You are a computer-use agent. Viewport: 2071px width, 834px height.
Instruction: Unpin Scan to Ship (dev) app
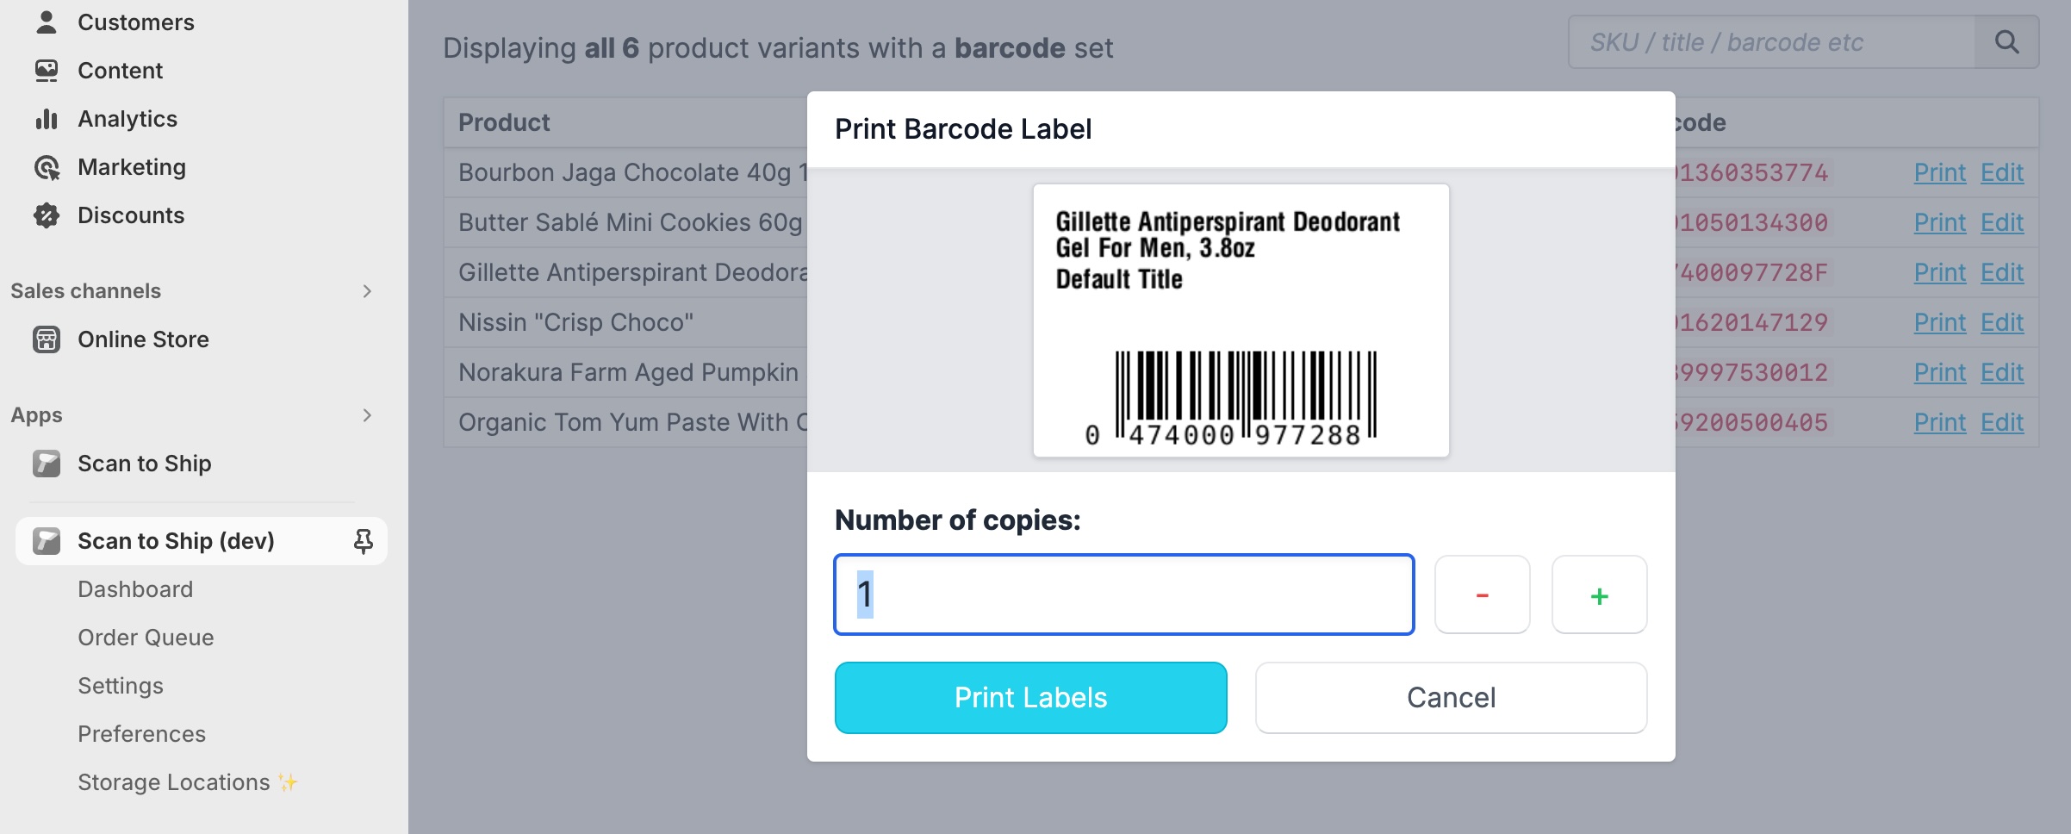pyautogui.click(x=364, y=541)
